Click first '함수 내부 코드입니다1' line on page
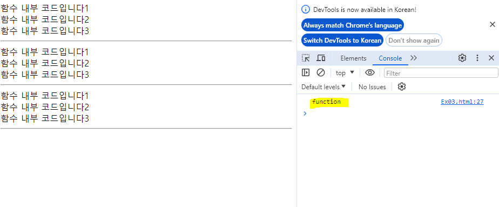 click(45, 8)
